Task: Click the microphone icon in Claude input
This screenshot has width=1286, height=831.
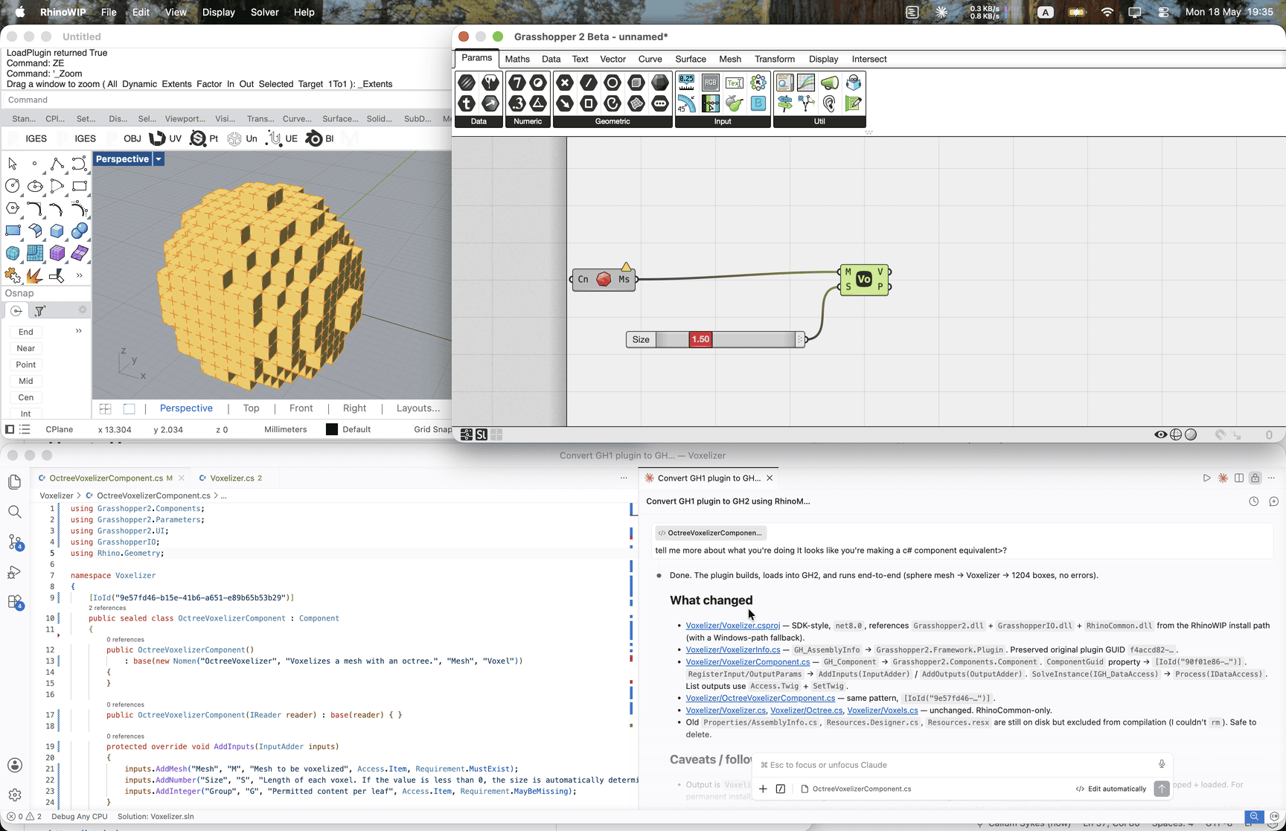Action: point(1161,764)
